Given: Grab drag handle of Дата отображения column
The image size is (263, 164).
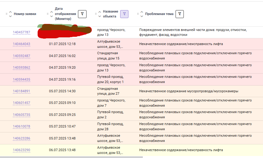Looking at the screenshot, I should click(48, 14).
